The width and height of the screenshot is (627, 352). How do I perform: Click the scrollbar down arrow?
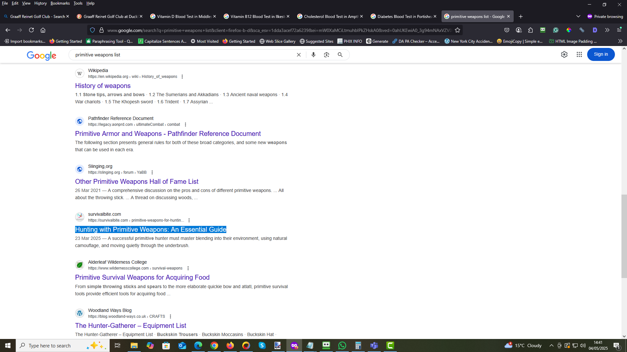click(624, 336)
